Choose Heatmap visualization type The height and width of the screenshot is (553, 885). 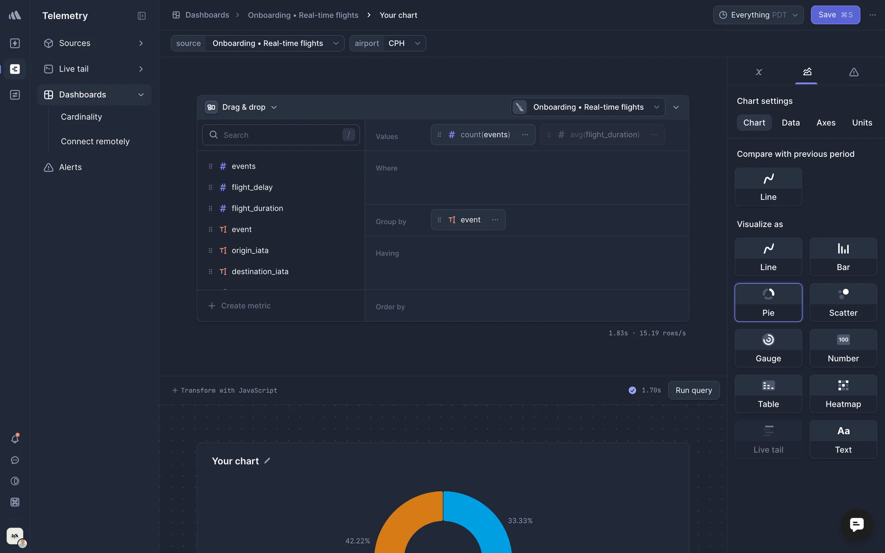click(843, 394)
